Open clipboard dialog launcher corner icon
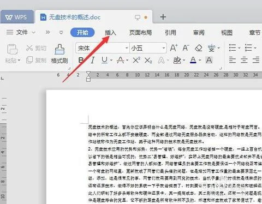 click(x=69, y=68)
